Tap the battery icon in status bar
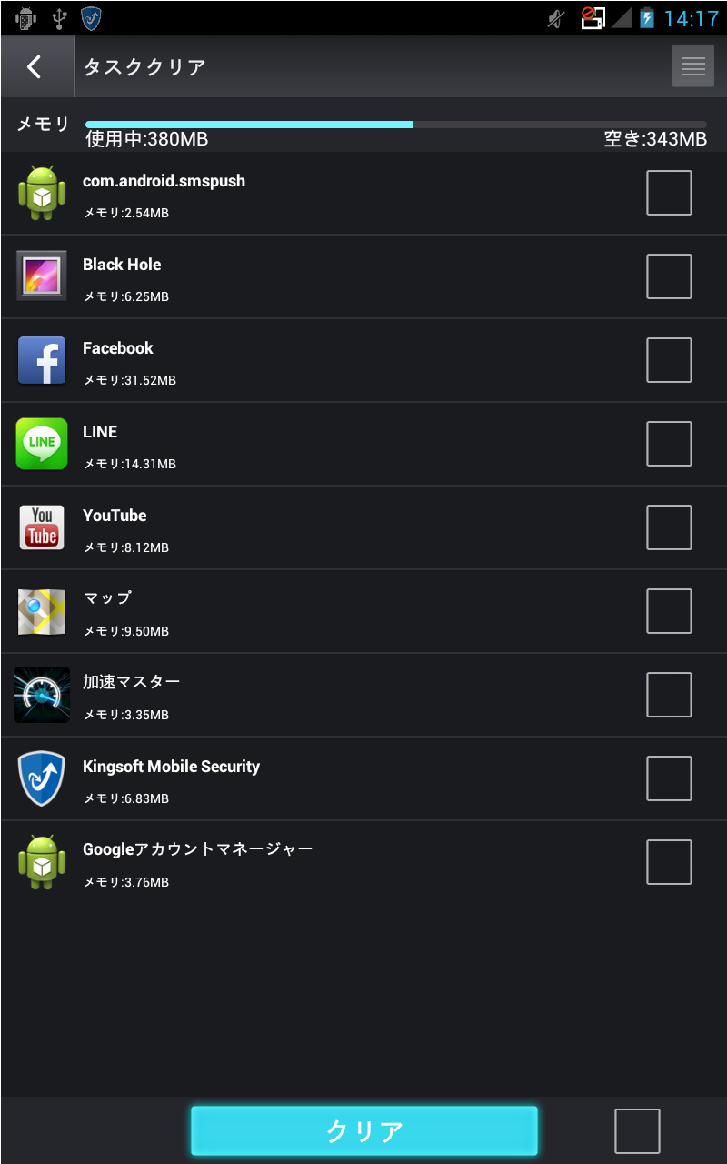 647,18
